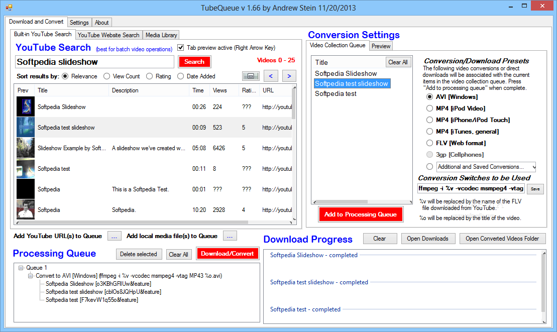Switch to Preview tab in Conversion Settings

click(x=381, y=46)
